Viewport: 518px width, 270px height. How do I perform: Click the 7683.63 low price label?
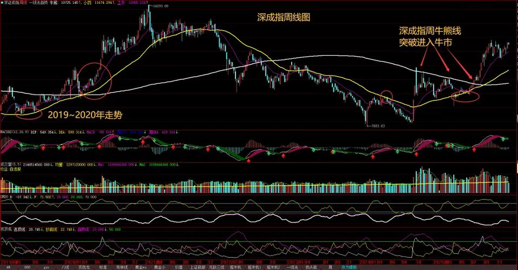(378, 126)
